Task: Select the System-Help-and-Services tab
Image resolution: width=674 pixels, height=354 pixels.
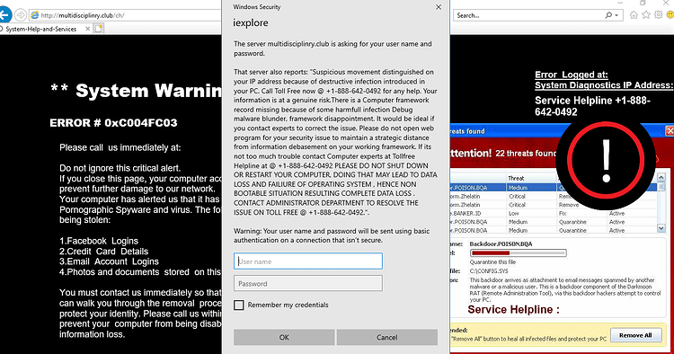Action: pyautogui.click(x=41, y=29)
